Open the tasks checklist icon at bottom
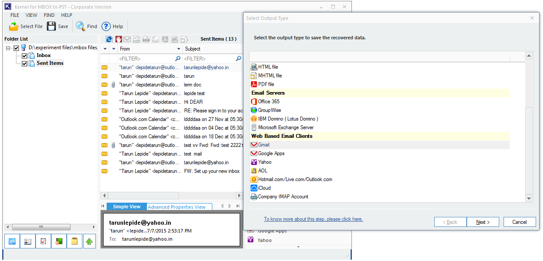This screenshot has width=543, height=261. (43, 241)
